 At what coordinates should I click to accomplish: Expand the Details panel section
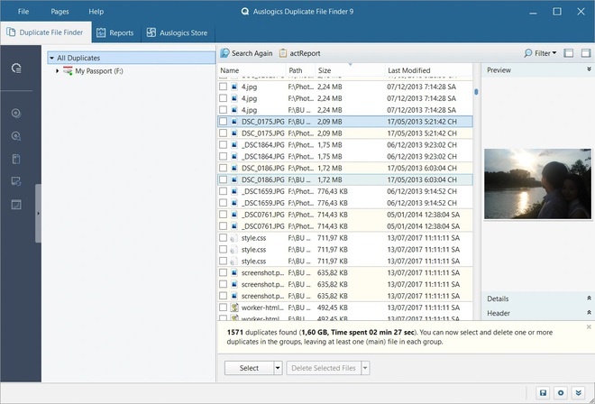[x=589, y=298]
